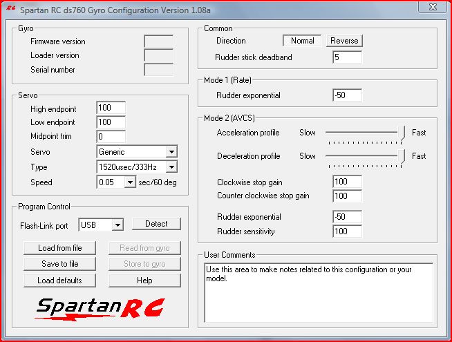Click the Midpoint trim input field
The width and height of the screenshot is (452, 342).
click(x=111, y=136)
